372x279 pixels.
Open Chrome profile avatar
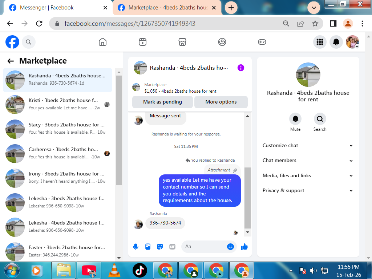pos(348,24)
